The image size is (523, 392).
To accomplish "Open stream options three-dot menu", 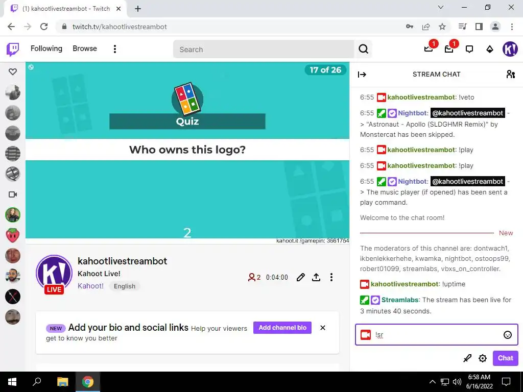I will (x=331, y=277).
